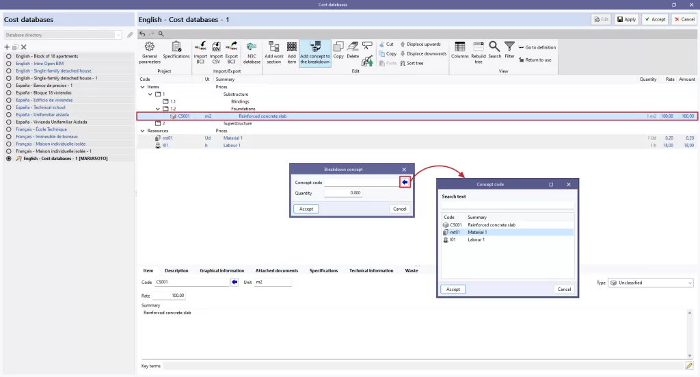Viewport: 700px width, 377px height.
Task: Open the Technical information tab
Action: click(x=371, y=271)
